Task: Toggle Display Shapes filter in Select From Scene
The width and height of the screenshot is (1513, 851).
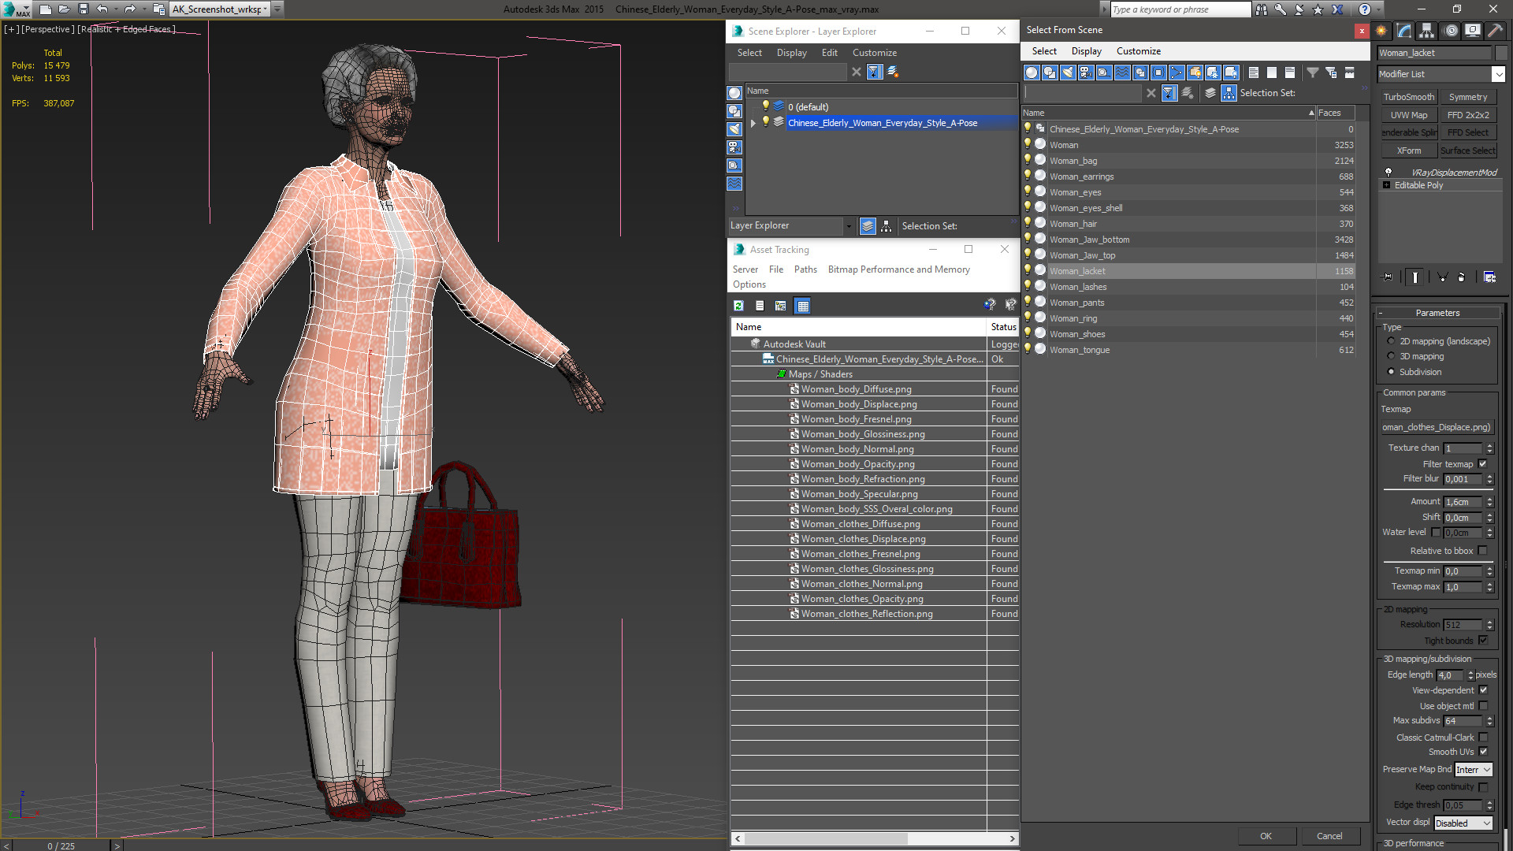Action: (1050, 72)
